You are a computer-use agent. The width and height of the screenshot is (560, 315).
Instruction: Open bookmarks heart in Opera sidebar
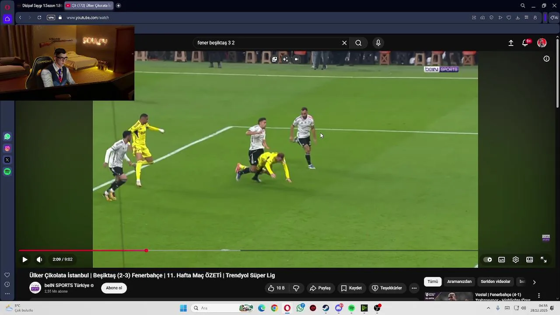pyautogui.click(x=7, y=275)
